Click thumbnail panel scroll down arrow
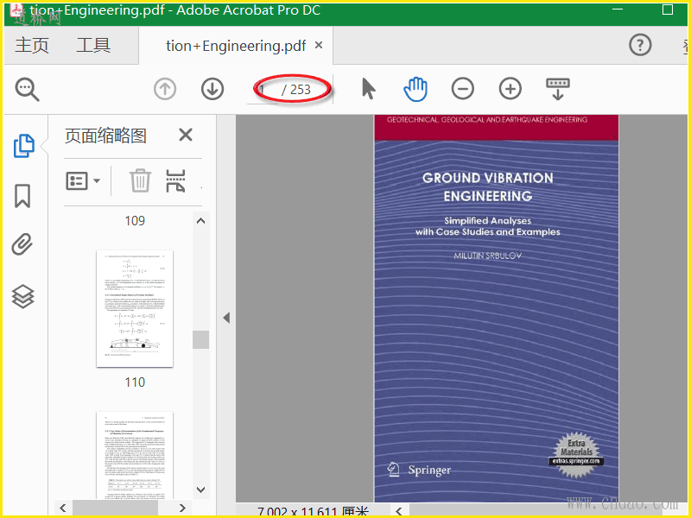 (200, 490)
